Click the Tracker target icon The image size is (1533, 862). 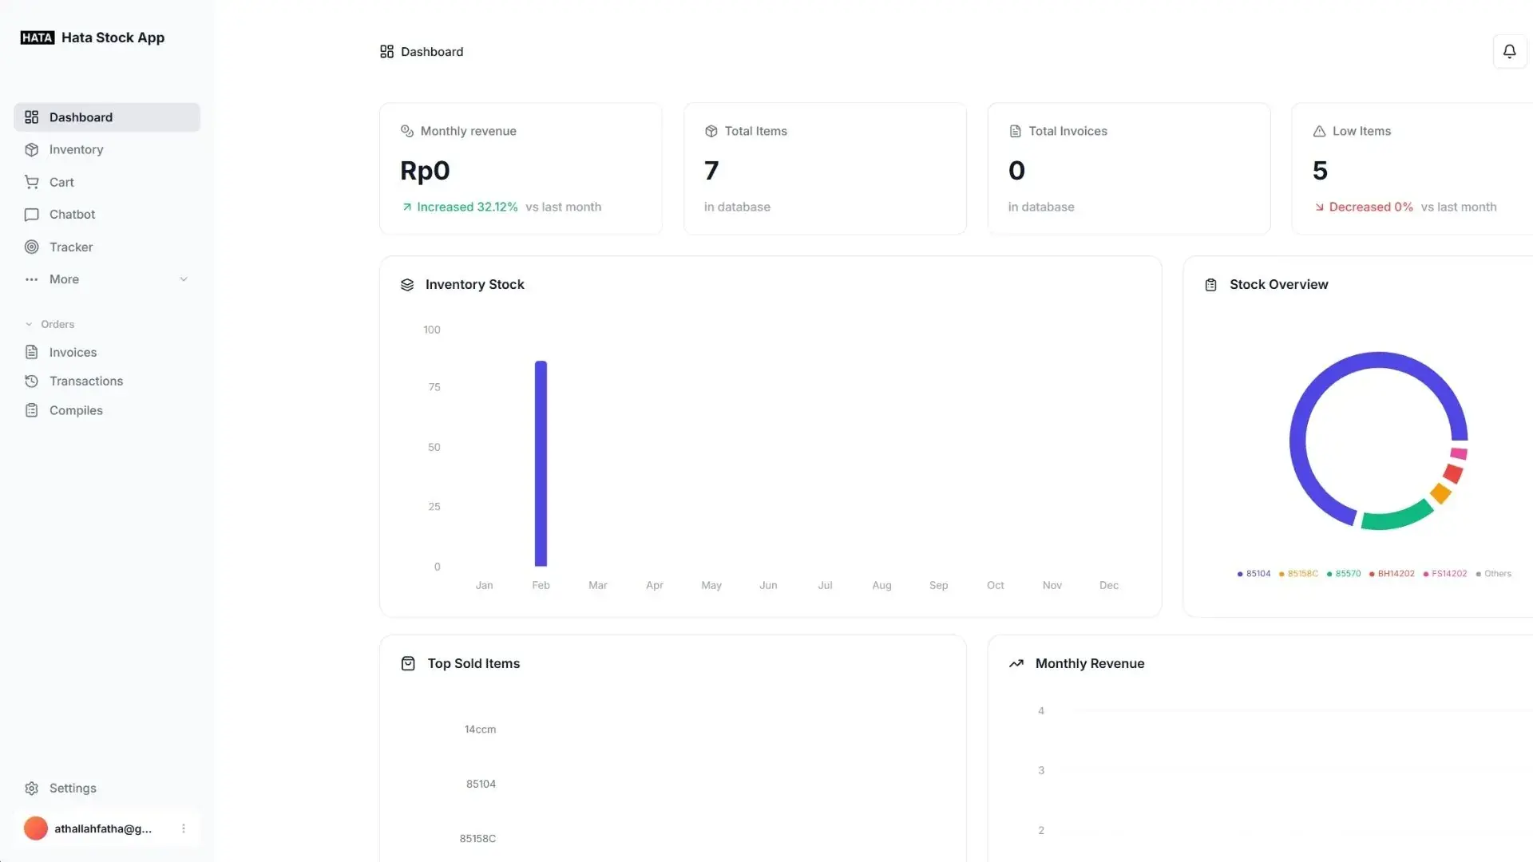pyautogui.click(x=32, y=247)
